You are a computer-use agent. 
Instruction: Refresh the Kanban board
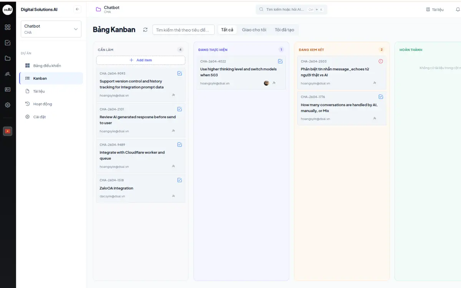click(x=145, y=30)
